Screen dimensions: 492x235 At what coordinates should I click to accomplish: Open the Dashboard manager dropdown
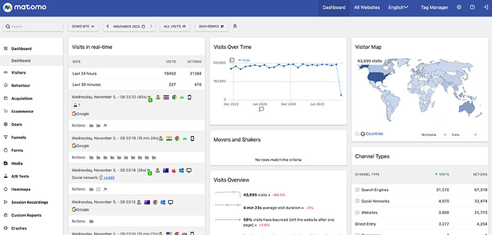[212, 26]
